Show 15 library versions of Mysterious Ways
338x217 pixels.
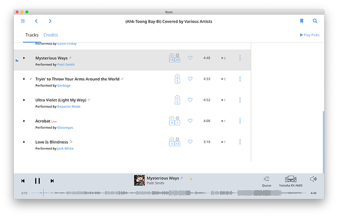(x=171, y=58)
